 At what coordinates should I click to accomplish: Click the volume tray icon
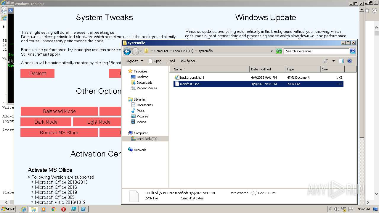pos(337,209)
